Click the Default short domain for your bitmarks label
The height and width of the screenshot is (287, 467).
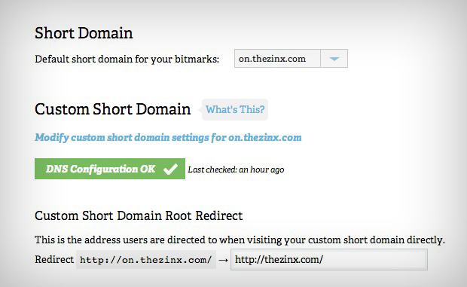click(127, 59)
